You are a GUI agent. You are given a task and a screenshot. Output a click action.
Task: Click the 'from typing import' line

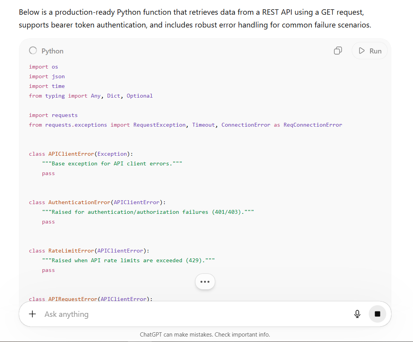coord(91,96)
